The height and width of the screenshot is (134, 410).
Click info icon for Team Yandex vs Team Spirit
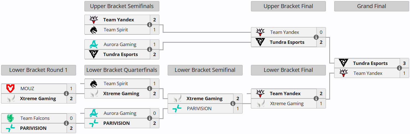coord(150,25)
